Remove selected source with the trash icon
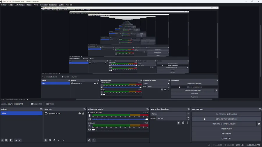The width and height of the screenshot is (262, 147). (x=49, y=140)
